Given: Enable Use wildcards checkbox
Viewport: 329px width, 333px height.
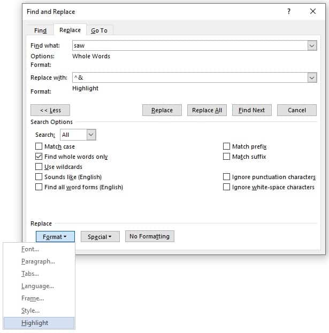Looking at the screenshot, I should click(x=39, y=167).
